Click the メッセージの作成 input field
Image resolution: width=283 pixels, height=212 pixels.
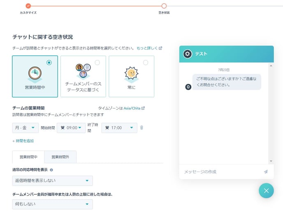point(222,172)
